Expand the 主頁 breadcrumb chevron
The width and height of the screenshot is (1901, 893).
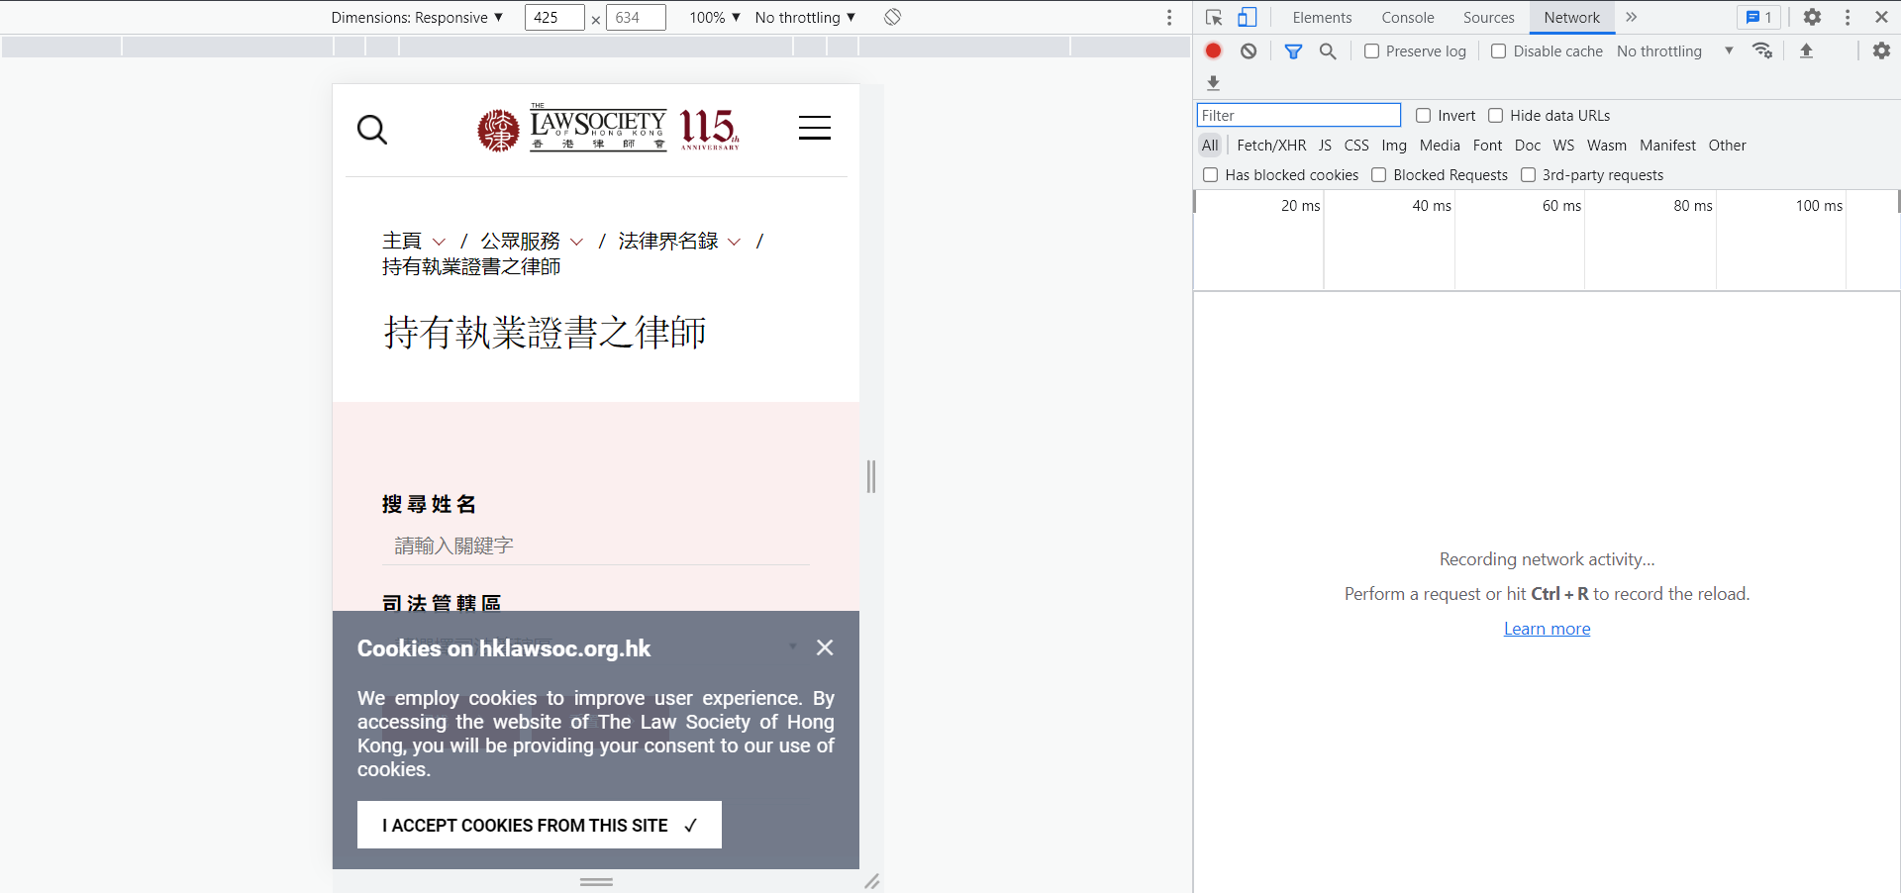point(439,242)
